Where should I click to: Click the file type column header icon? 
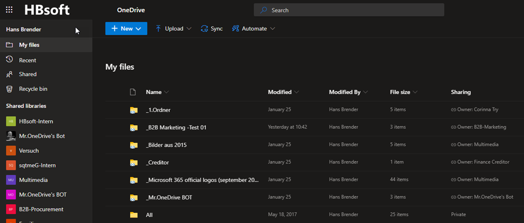[133, 92]
